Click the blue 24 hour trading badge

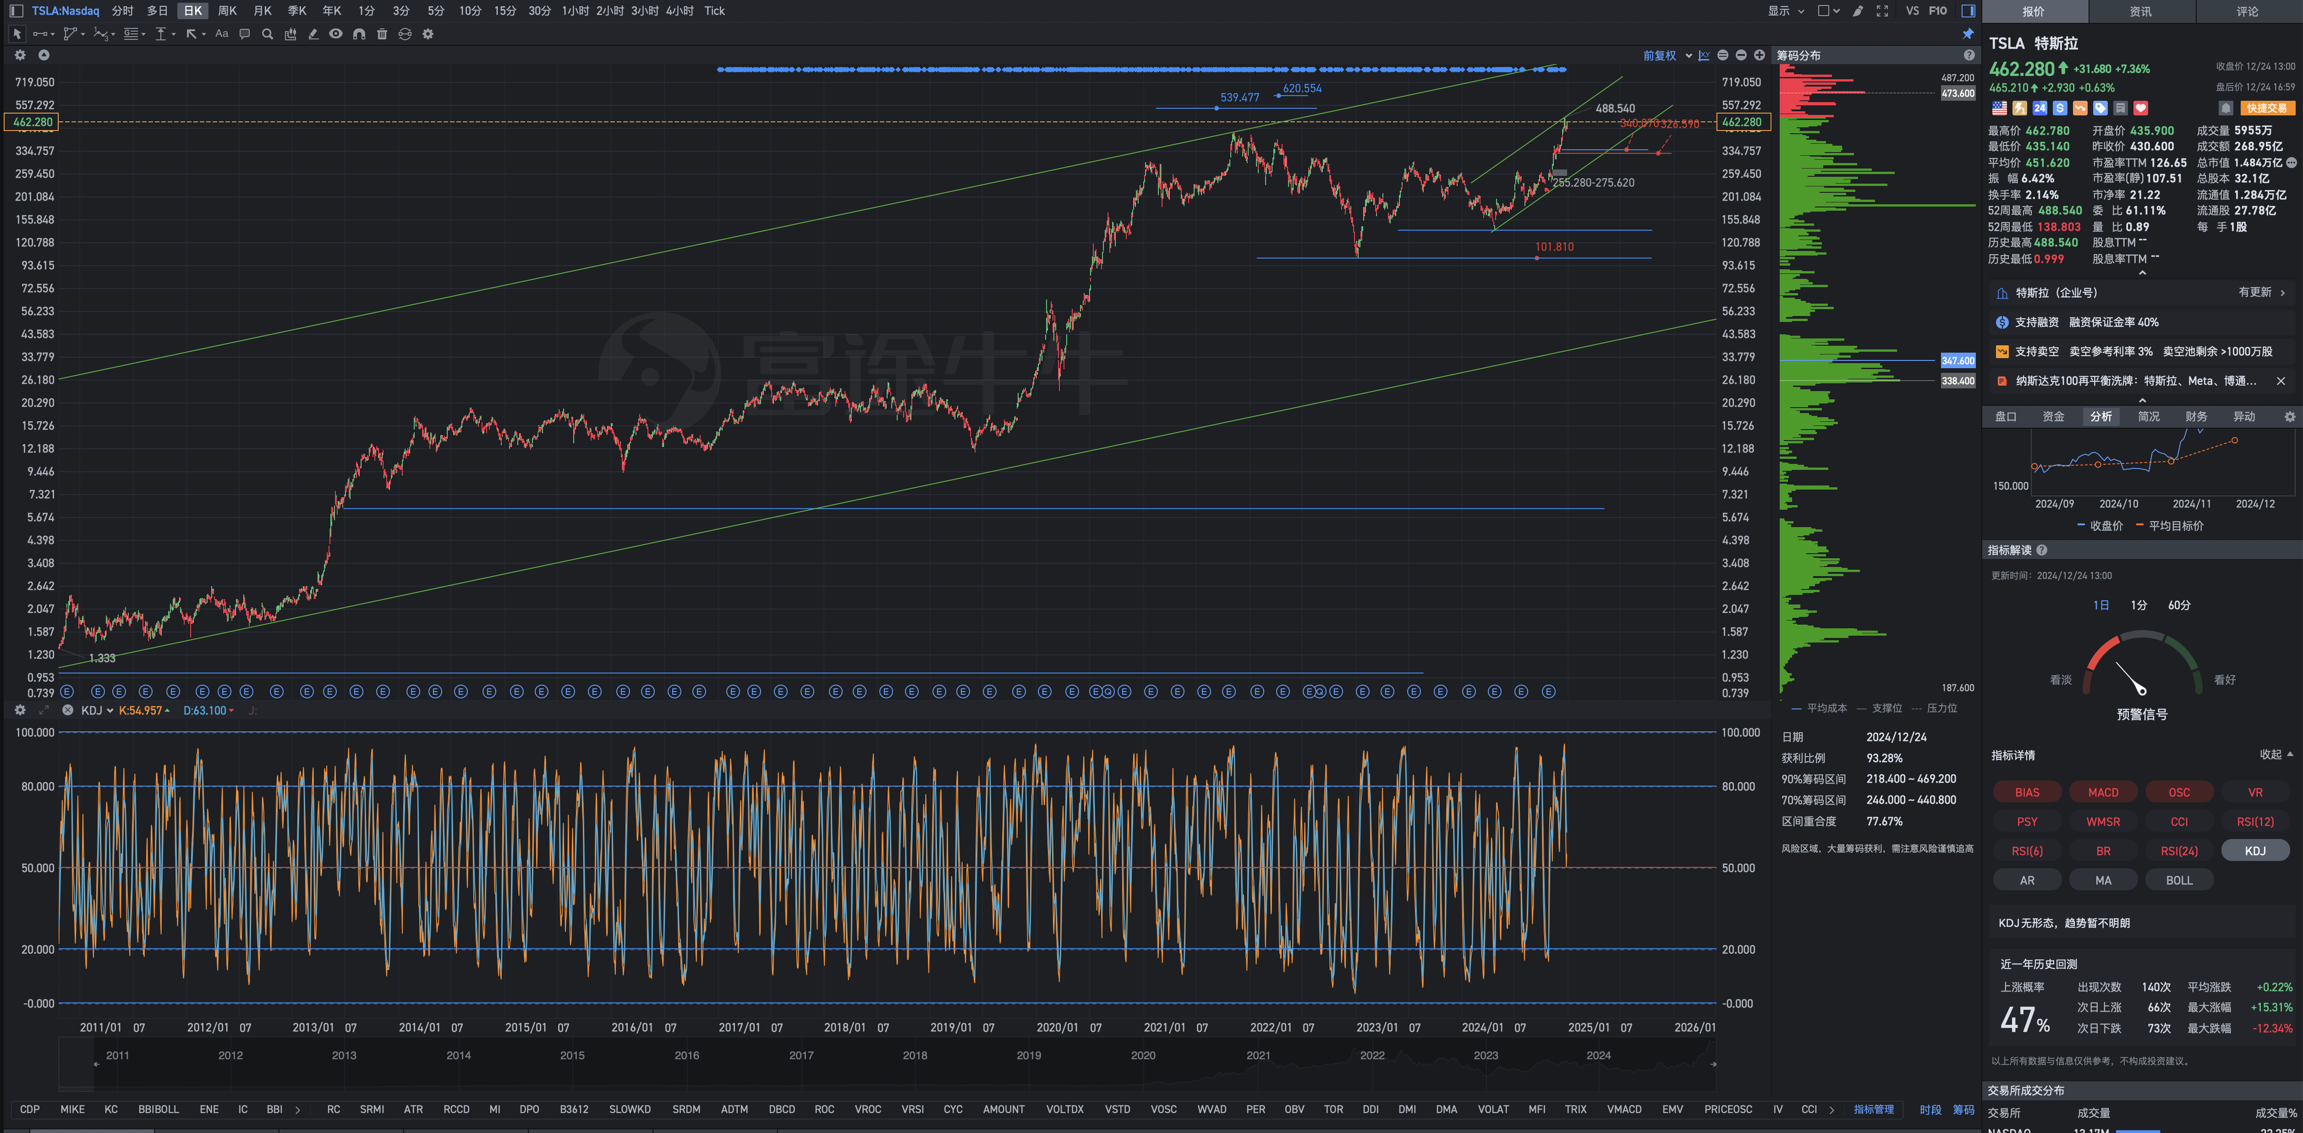2039,108
